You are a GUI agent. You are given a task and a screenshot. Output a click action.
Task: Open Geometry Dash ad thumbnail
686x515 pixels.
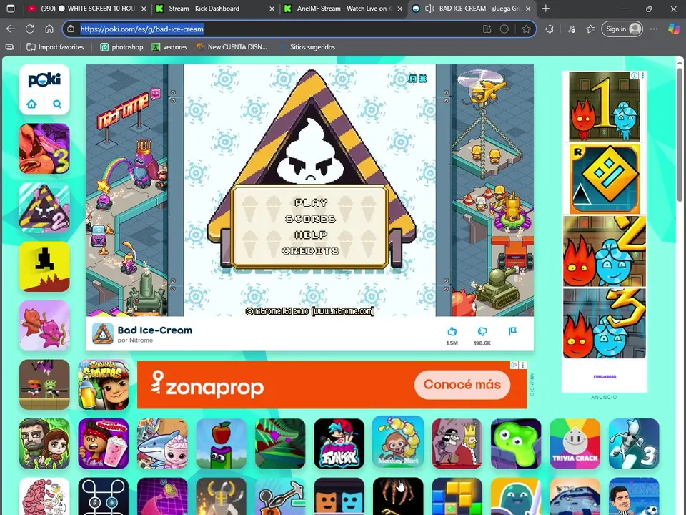tap(605, 179)
